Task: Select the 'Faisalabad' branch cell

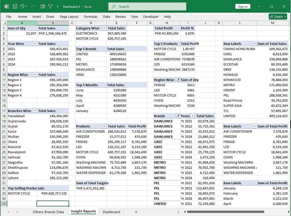Action: point(22,116)
